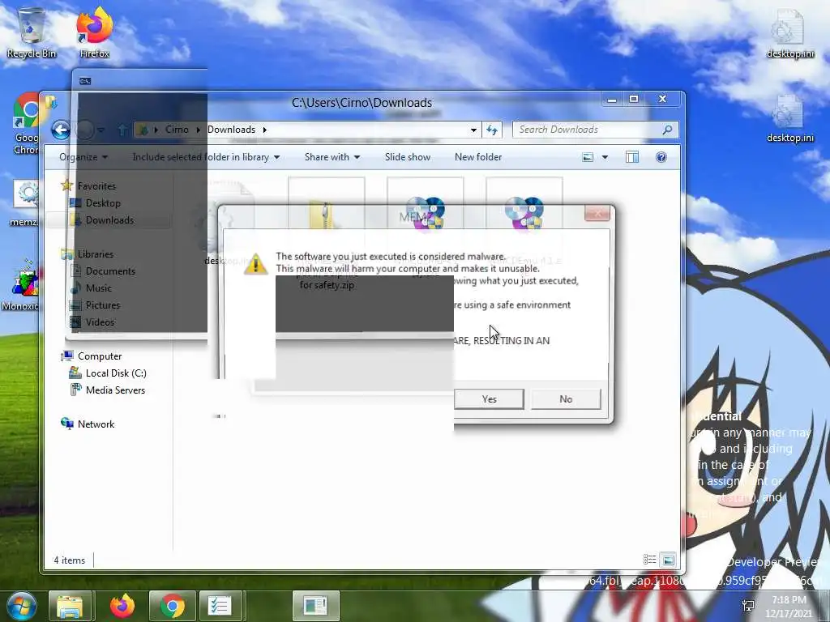Close the malware warning dialog
Viewport: 830px width, 622px height.
click(x=597, y=214)
